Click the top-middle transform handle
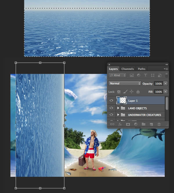This screenshot has width=174, height=193. (x=40, y=63)
